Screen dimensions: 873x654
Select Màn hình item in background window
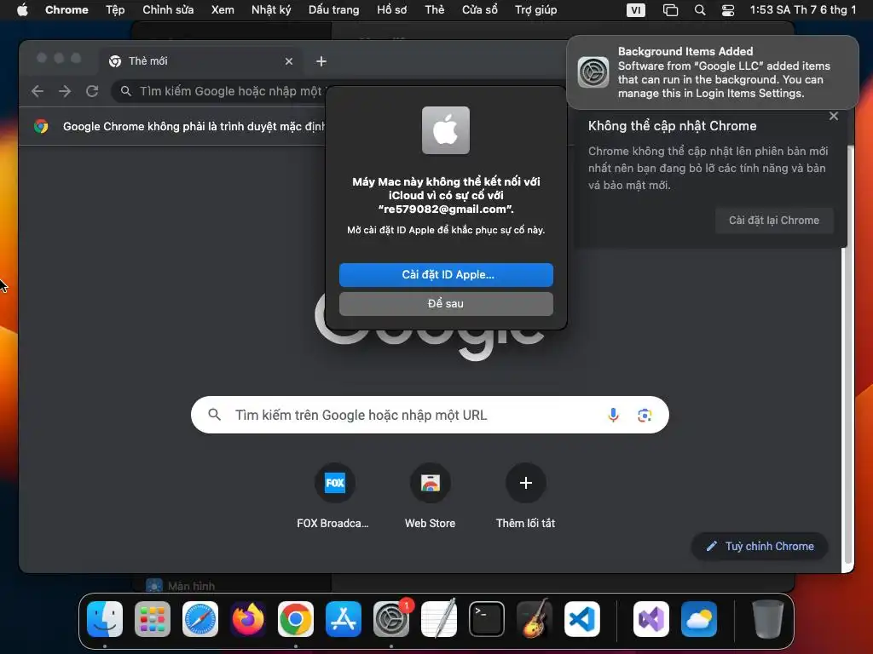click(x=181, y=586)
